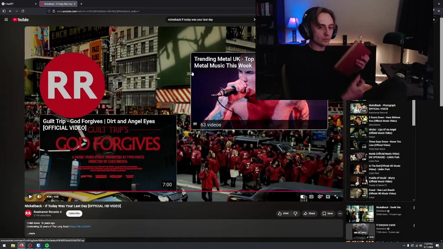Collapse playlist panel chevron at bottom
This screenshot has width=443, height=249.
[414, 200]
